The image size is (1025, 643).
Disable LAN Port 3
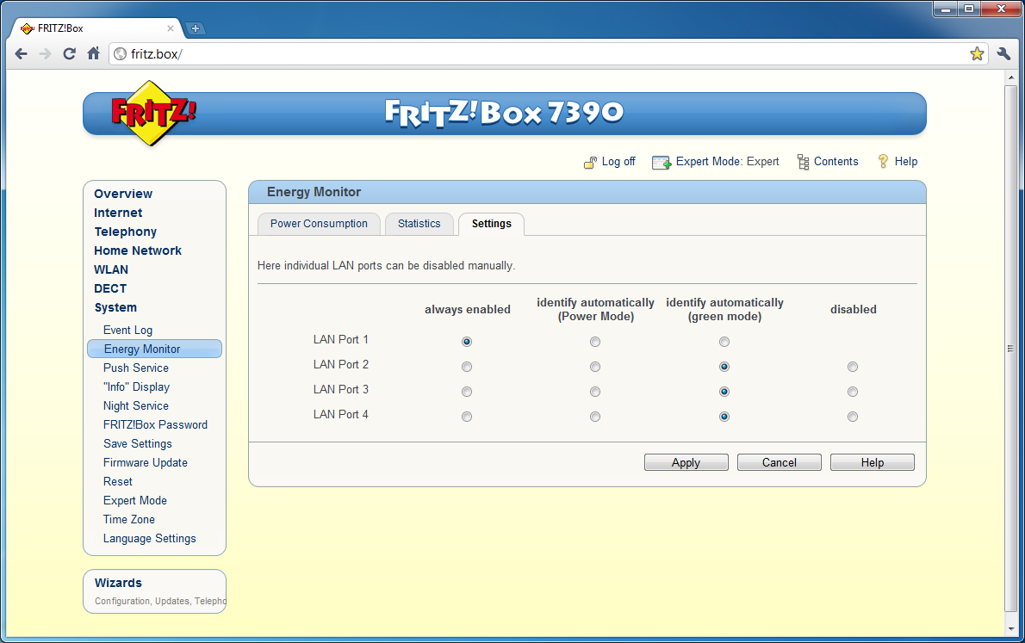click(853, 392)
